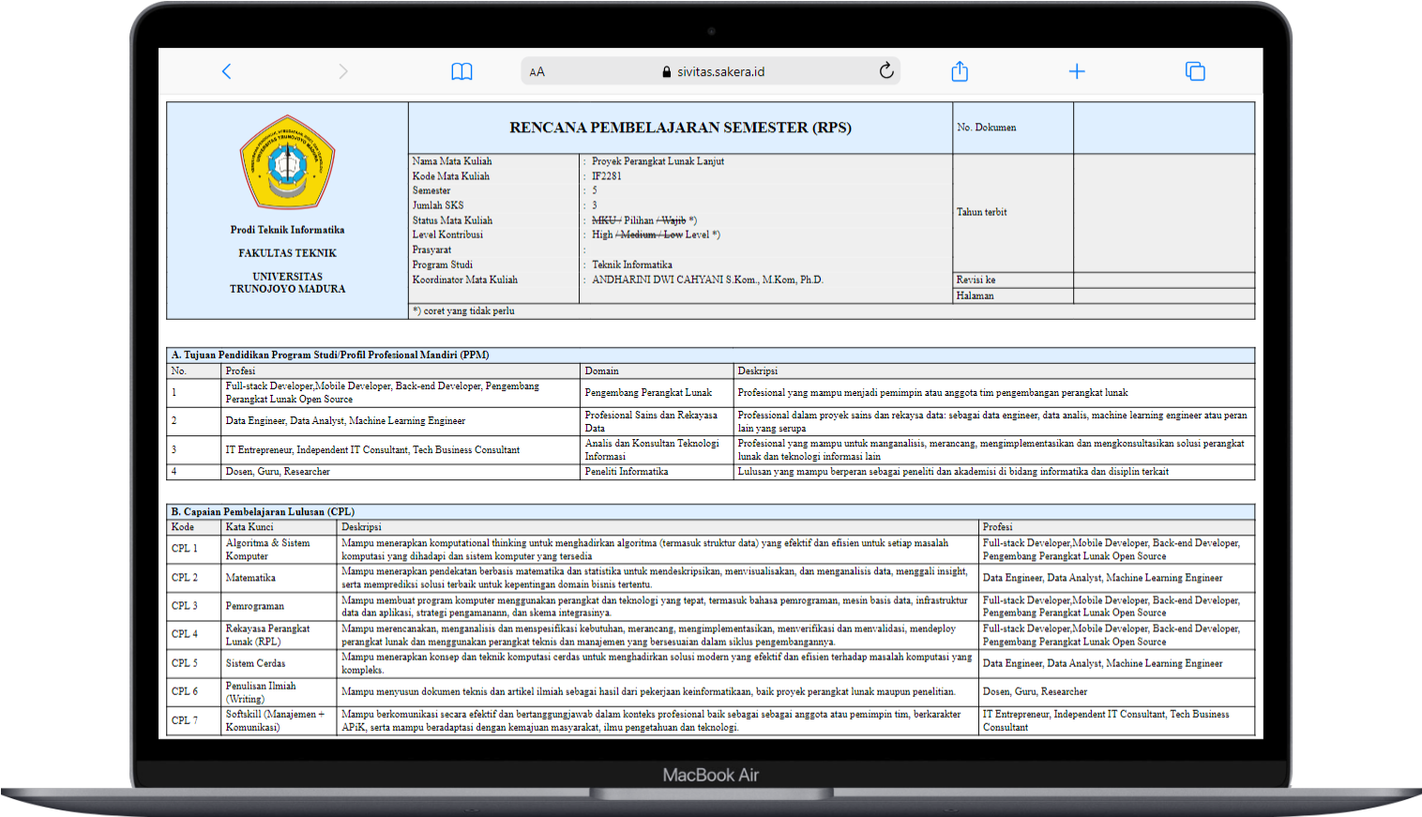This screenshot has height=817, width=1422.
Task: Open the bookmarks book icon
Action: (x=461, y=71)
